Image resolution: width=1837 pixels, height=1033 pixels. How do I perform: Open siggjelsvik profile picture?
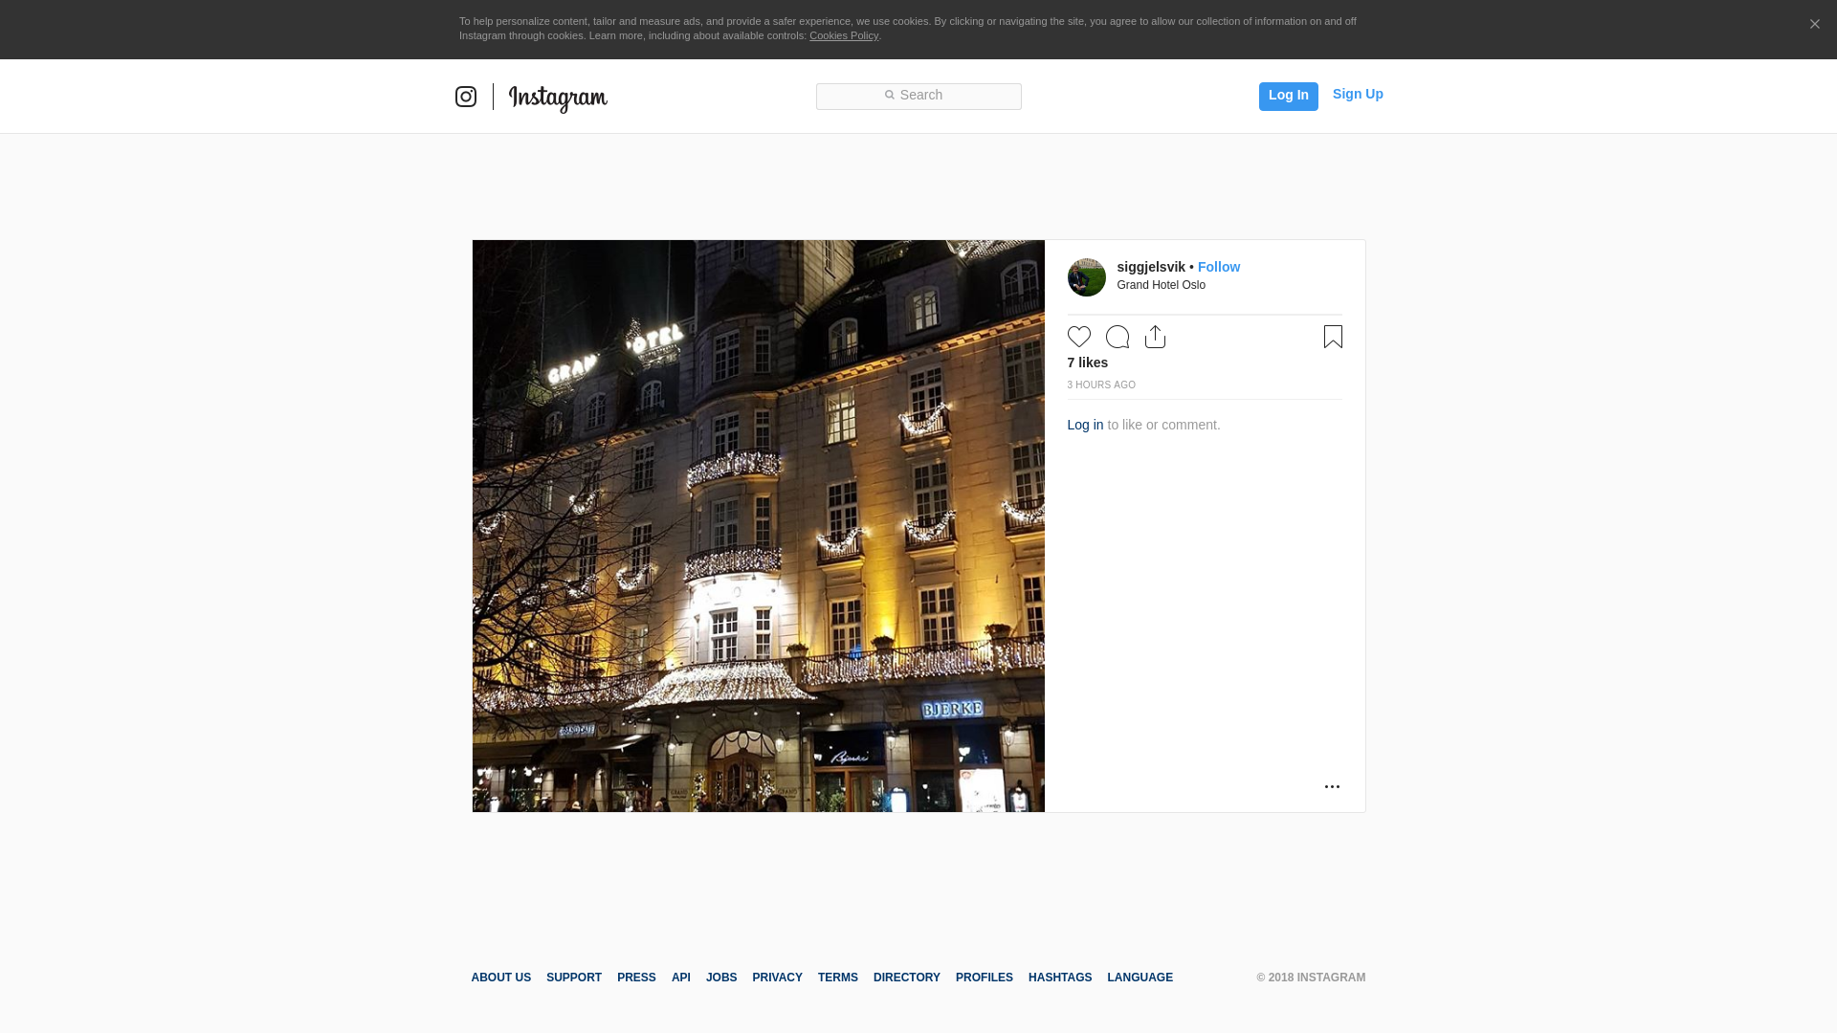point(1087,277)
